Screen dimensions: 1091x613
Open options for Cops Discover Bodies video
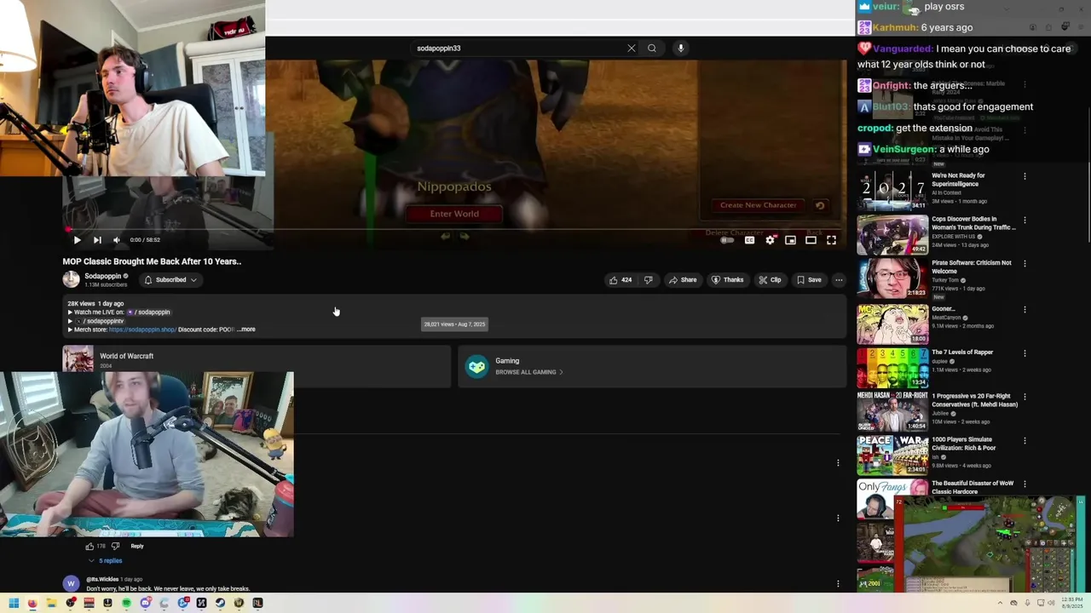(1025, 220)
